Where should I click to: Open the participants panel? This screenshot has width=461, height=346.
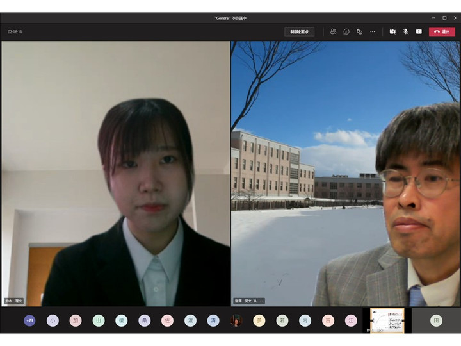(x=333, y=31)
